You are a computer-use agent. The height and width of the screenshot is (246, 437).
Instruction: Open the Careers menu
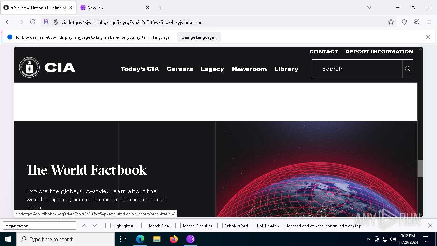coord(180,69)
